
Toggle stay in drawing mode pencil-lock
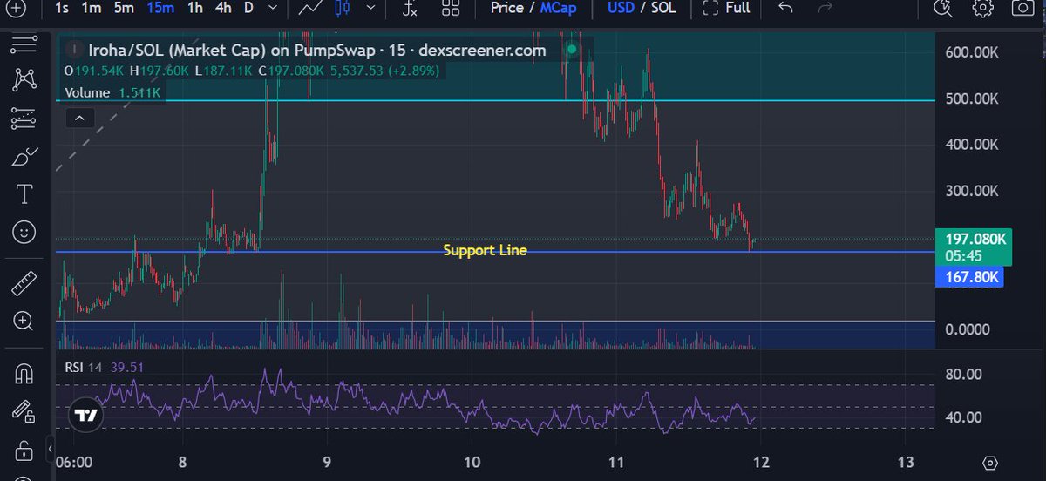pos(24,410)
